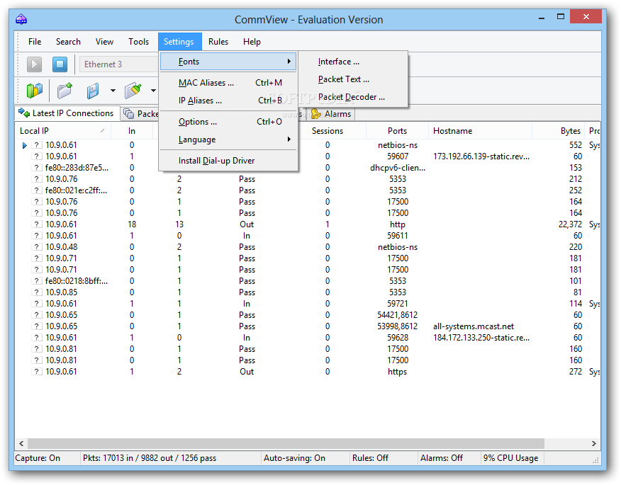Switch to the Packets tab
This screenshot has width=621, height=485.
(140, 114)
